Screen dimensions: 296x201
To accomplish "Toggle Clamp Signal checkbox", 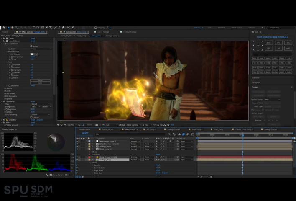I will pyautogui.click(x=51, y=175).
